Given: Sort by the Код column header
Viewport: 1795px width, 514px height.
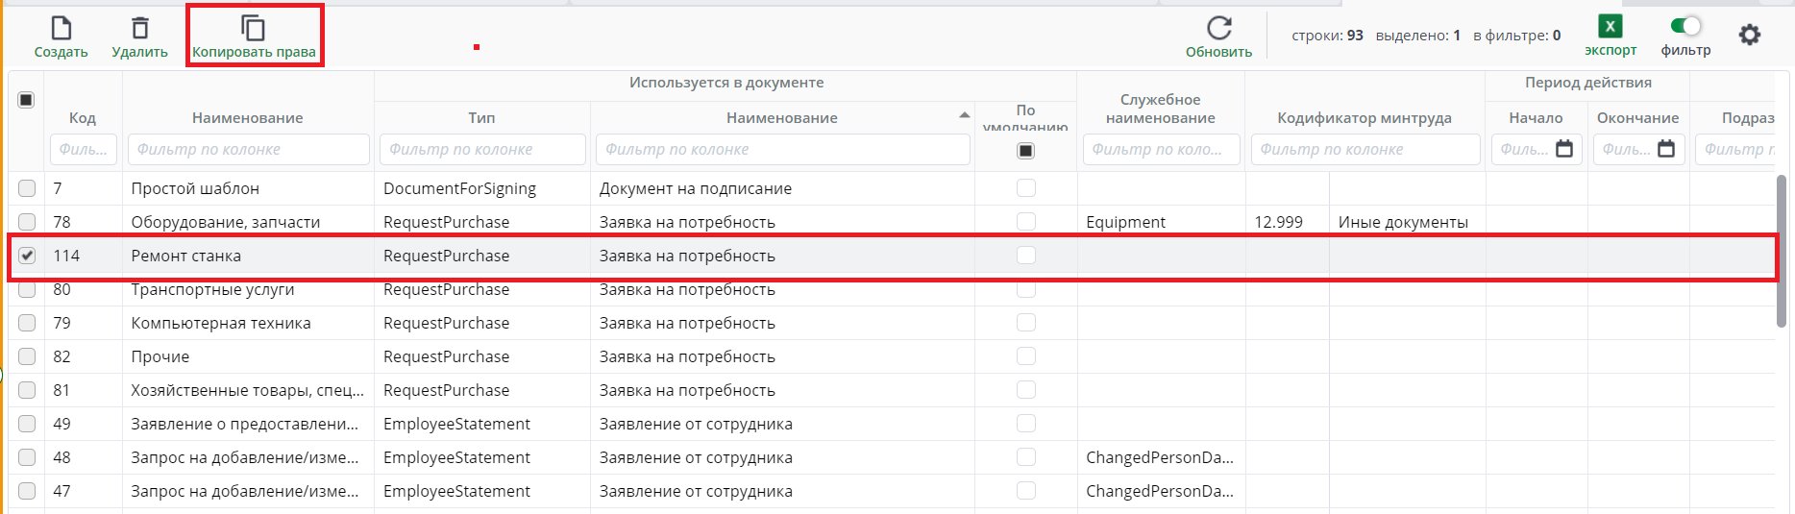Looking at the screenshot, I should click(83, 117).
